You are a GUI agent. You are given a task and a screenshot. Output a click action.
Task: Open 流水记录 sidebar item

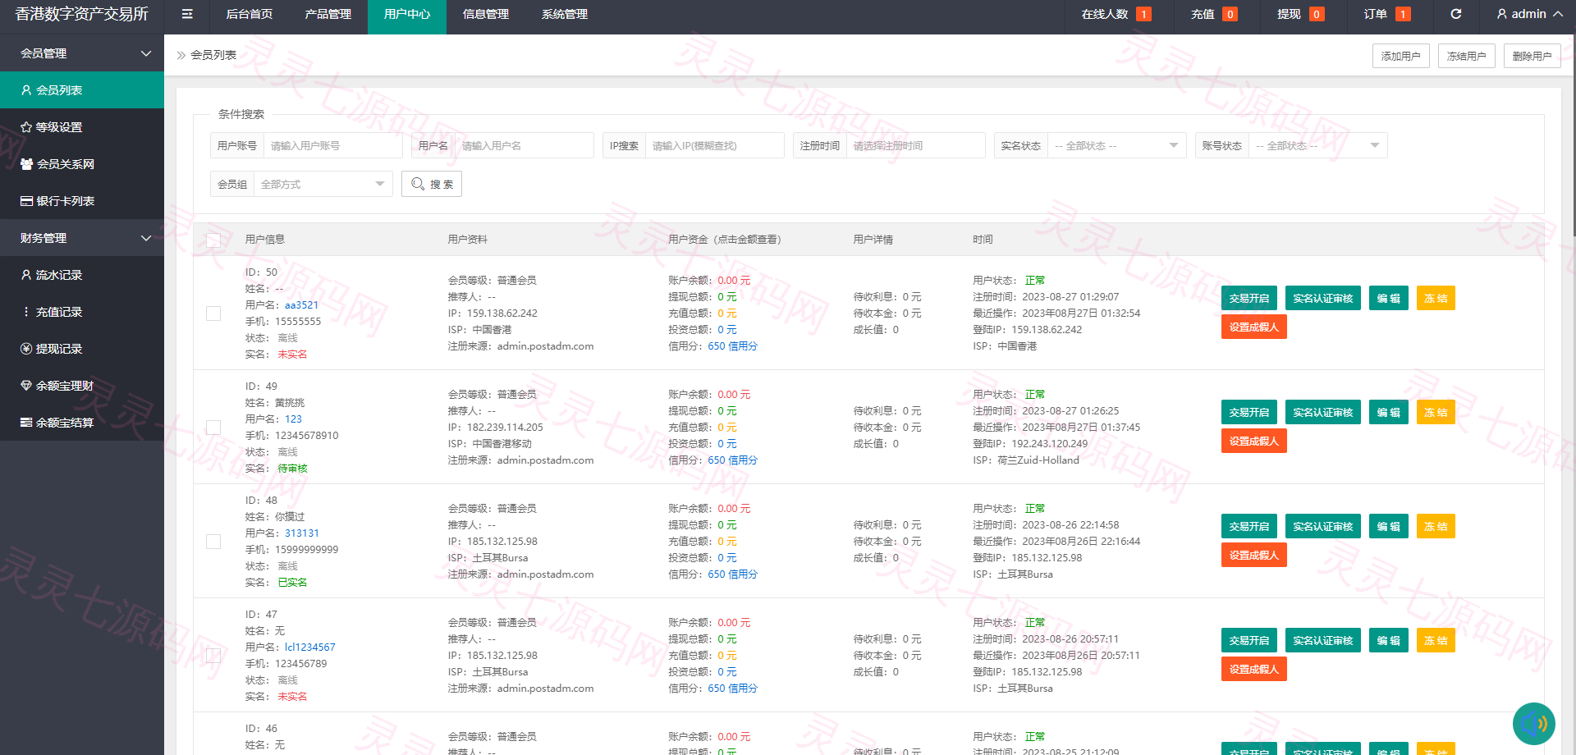[82, 275]
